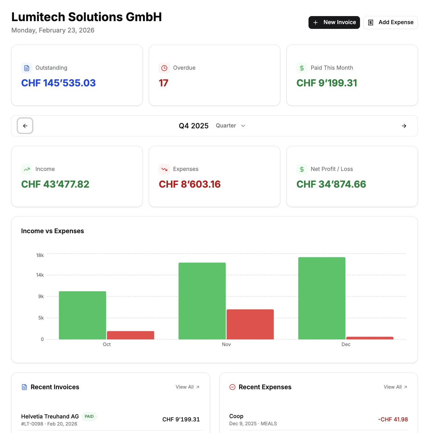Screen dimensions: 430x433
Task: View all recent expenses
Action: tap(395, 387)
